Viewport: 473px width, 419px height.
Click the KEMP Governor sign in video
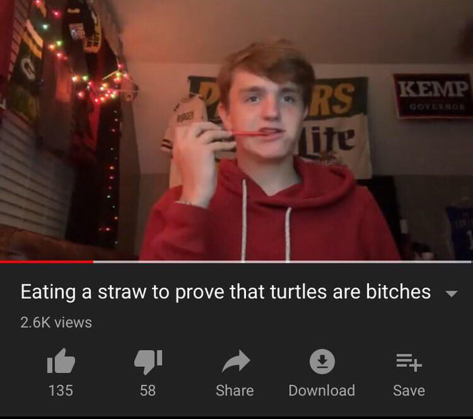(433, 95)
